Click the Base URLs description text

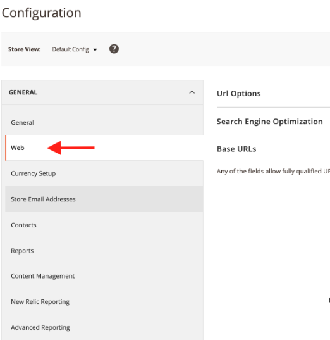click(273, 172)
